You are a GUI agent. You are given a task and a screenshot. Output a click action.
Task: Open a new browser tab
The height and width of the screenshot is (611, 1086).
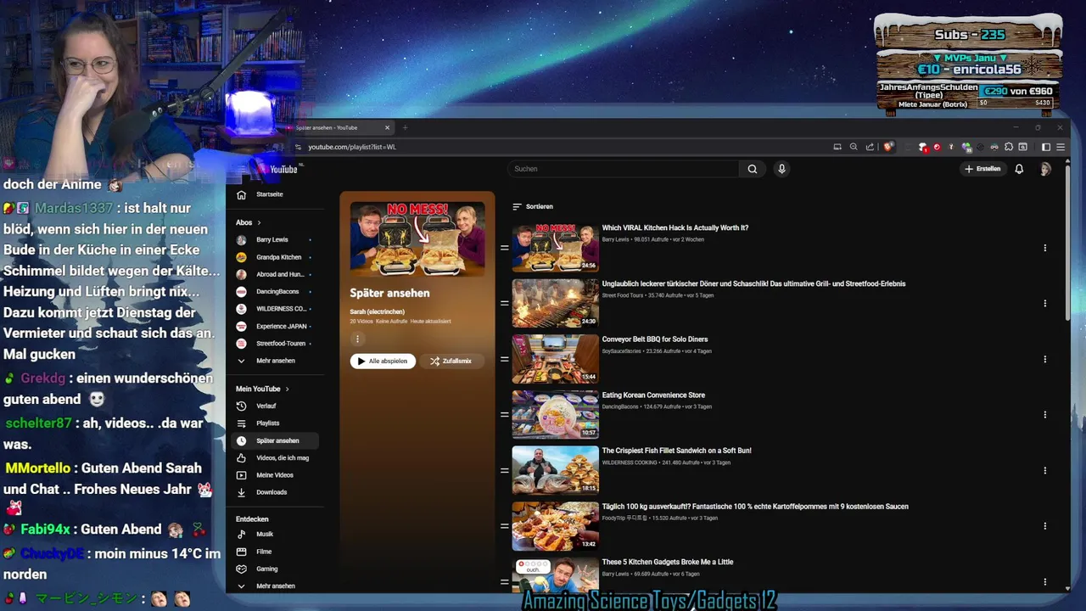[x=405, y=128]
